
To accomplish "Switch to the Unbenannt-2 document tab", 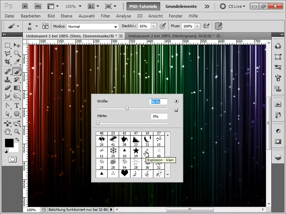I will [171, 36].
